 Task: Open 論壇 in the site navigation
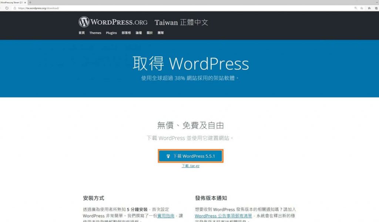(139, 33)
